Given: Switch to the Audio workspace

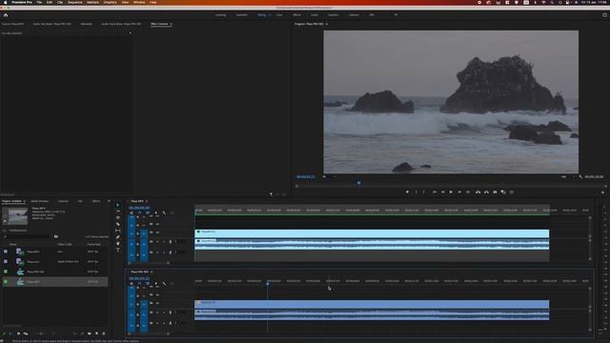Looking at the screenshot, I should (315, 15).
